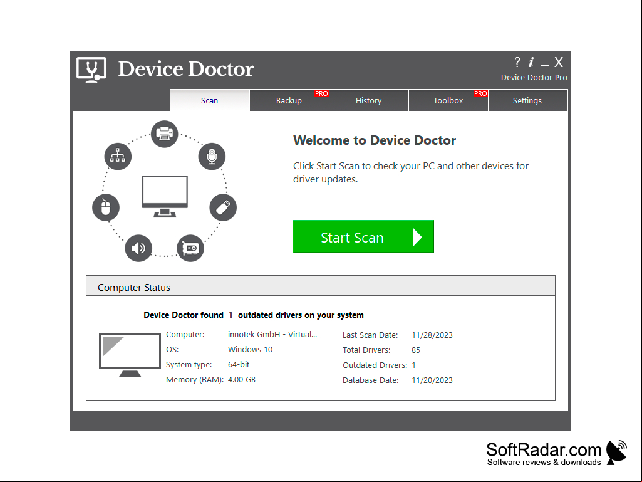Viewport: 642px width, 482px height.
Task: Click the Computer Status monitor icon
Action: [x=130, y=355]
